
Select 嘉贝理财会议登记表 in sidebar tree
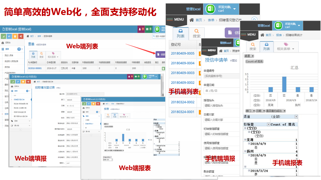(x=21, y=116)
